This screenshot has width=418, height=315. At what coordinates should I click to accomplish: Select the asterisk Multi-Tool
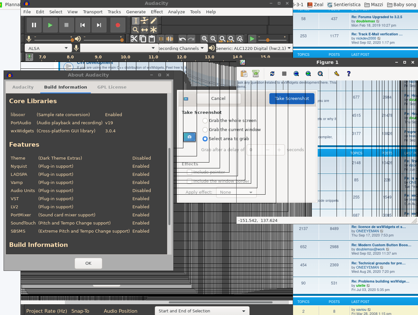click(x=154, y=30)
